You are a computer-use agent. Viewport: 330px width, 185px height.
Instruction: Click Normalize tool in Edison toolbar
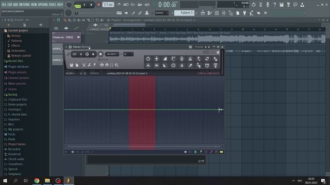coord(157,59)
